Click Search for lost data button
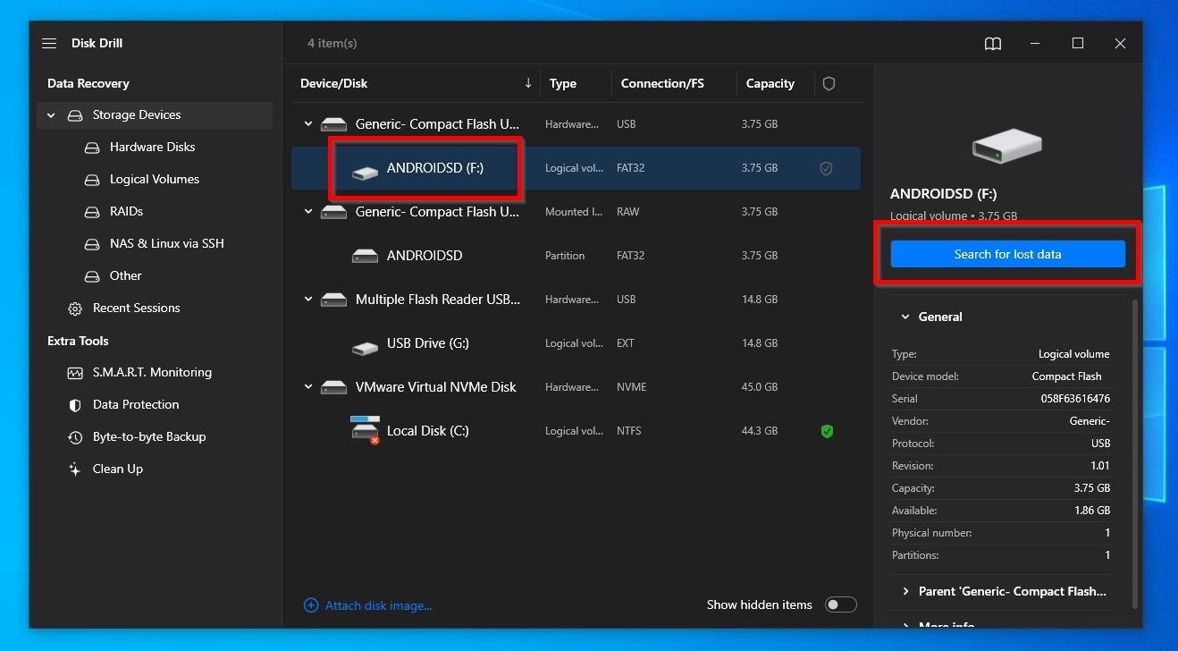The image size is (1178, 651). click(1007, 254)
